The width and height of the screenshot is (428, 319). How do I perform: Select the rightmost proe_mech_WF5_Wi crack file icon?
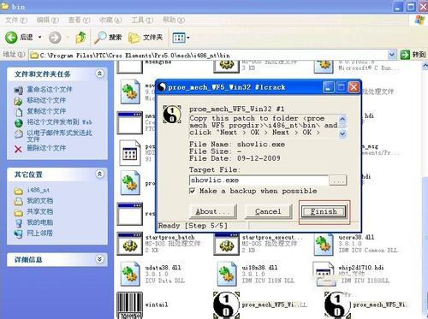(x=337, y=305)
